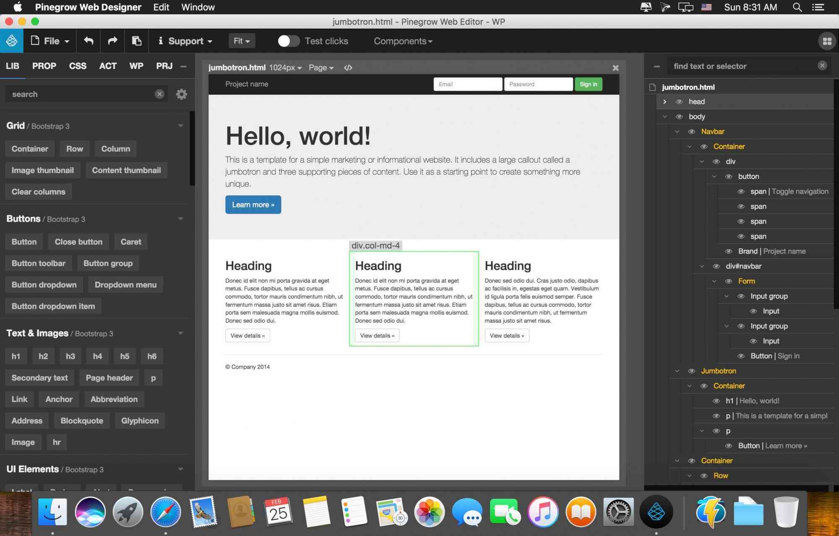The image size is (839, 536).
Task: Click the undo icon in toolbar
Action: (89, 40)
